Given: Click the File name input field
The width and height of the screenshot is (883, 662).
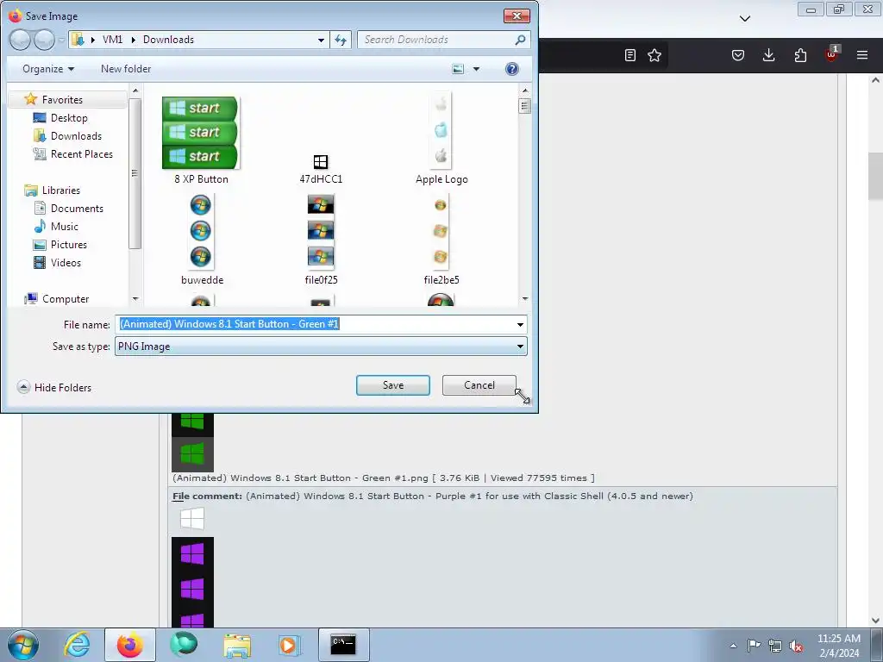Looking at the screenshot, I should point(316,324).
